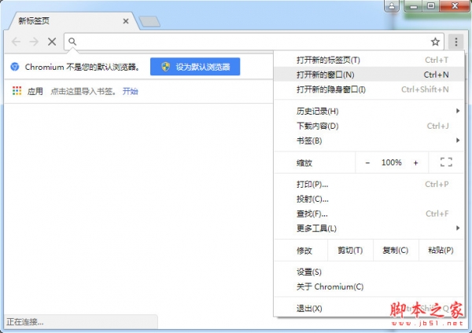Toggle fullscreen mode icon in zoom row

pyautogui.click(x=446, y=163)
